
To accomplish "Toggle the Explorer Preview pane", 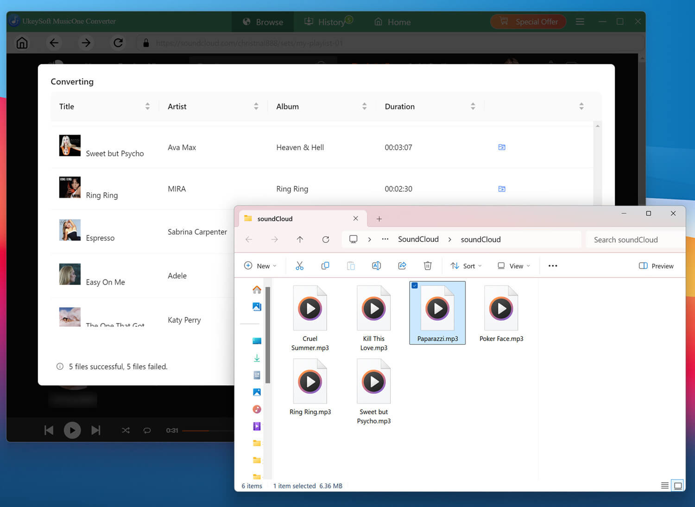I will point(656,266).
